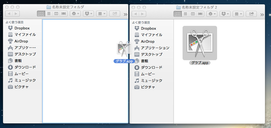The height and width of the screenshot is (128, 271).
Task: Go back in right window
Action: (x=135, y=14)
